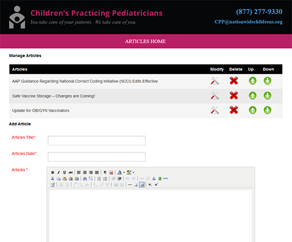Open the ARTICLES HOME menu item
The width and height of the screenshot is (292, 242).
[145, 41]
